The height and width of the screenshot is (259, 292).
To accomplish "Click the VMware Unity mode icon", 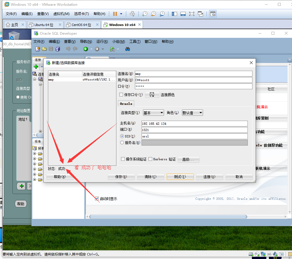I will point(200,14).
